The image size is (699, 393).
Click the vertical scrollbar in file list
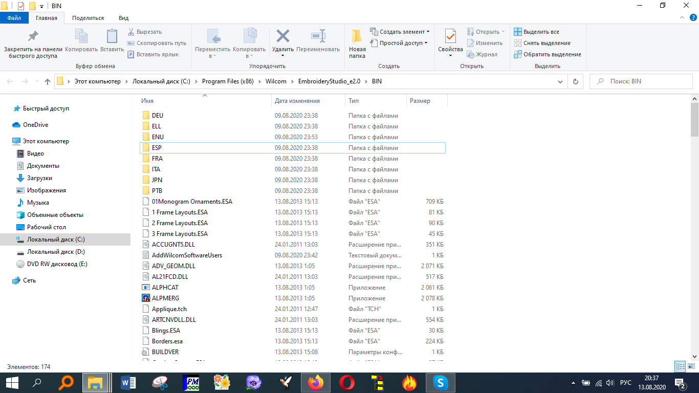tap(694, 205)
